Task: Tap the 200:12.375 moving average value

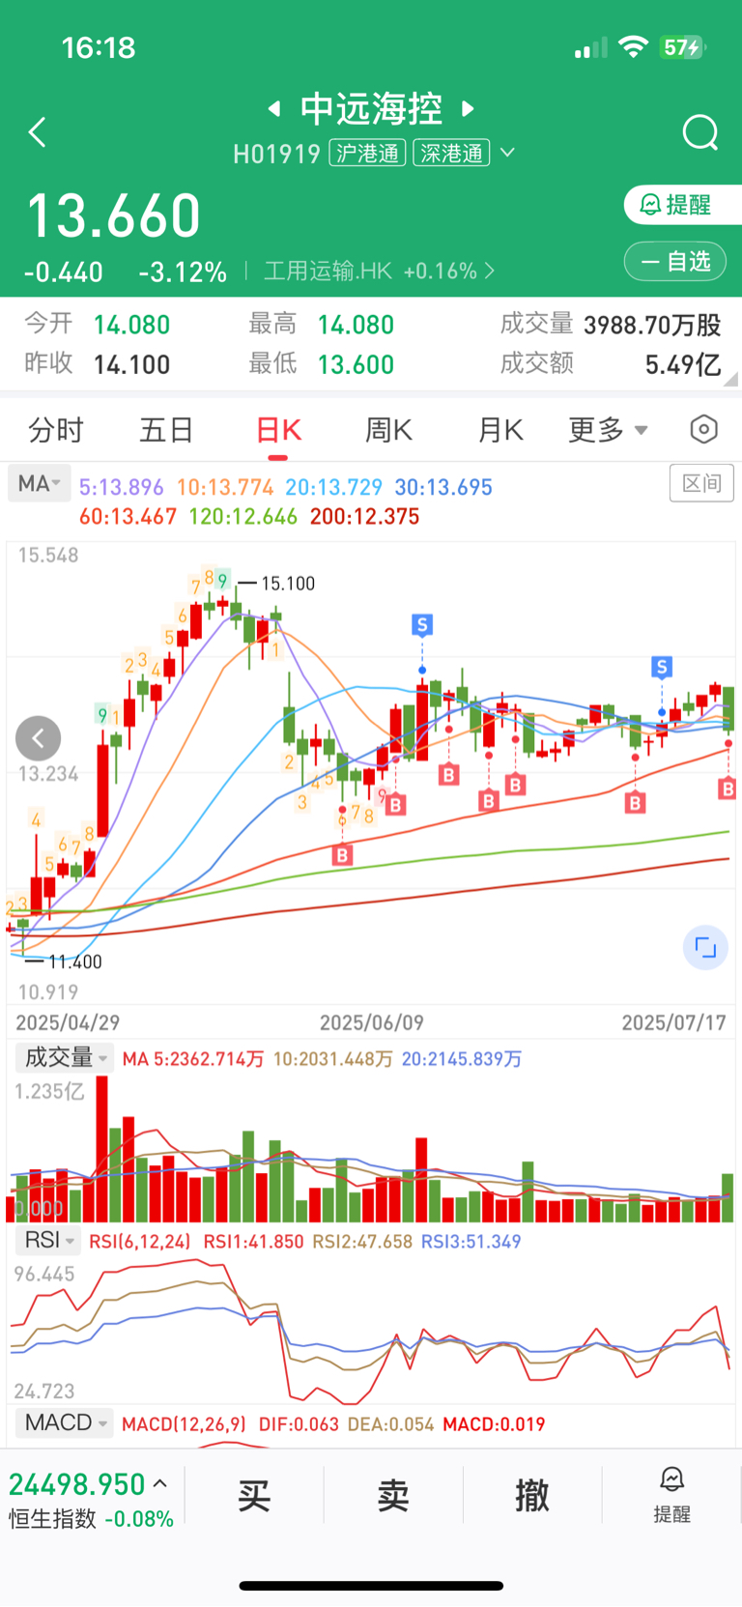Action: tap(364, 516)
